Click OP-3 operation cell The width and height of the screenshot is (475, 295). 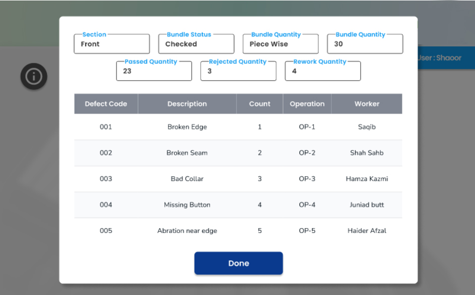pos(307,179)
